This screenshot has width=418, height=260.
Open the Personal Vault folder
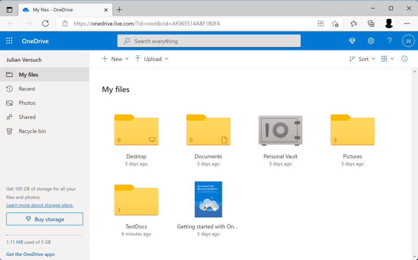[280, 131]
